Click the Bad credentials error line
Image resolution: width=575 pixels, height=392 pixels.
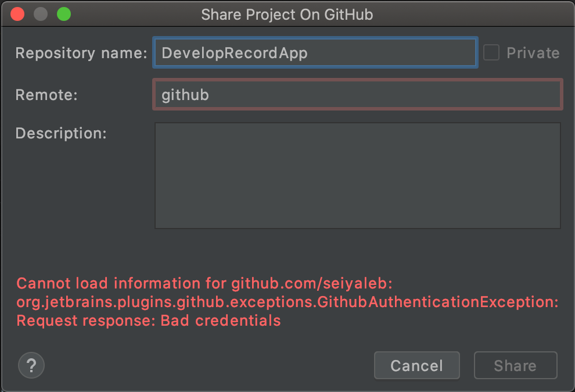149,320
